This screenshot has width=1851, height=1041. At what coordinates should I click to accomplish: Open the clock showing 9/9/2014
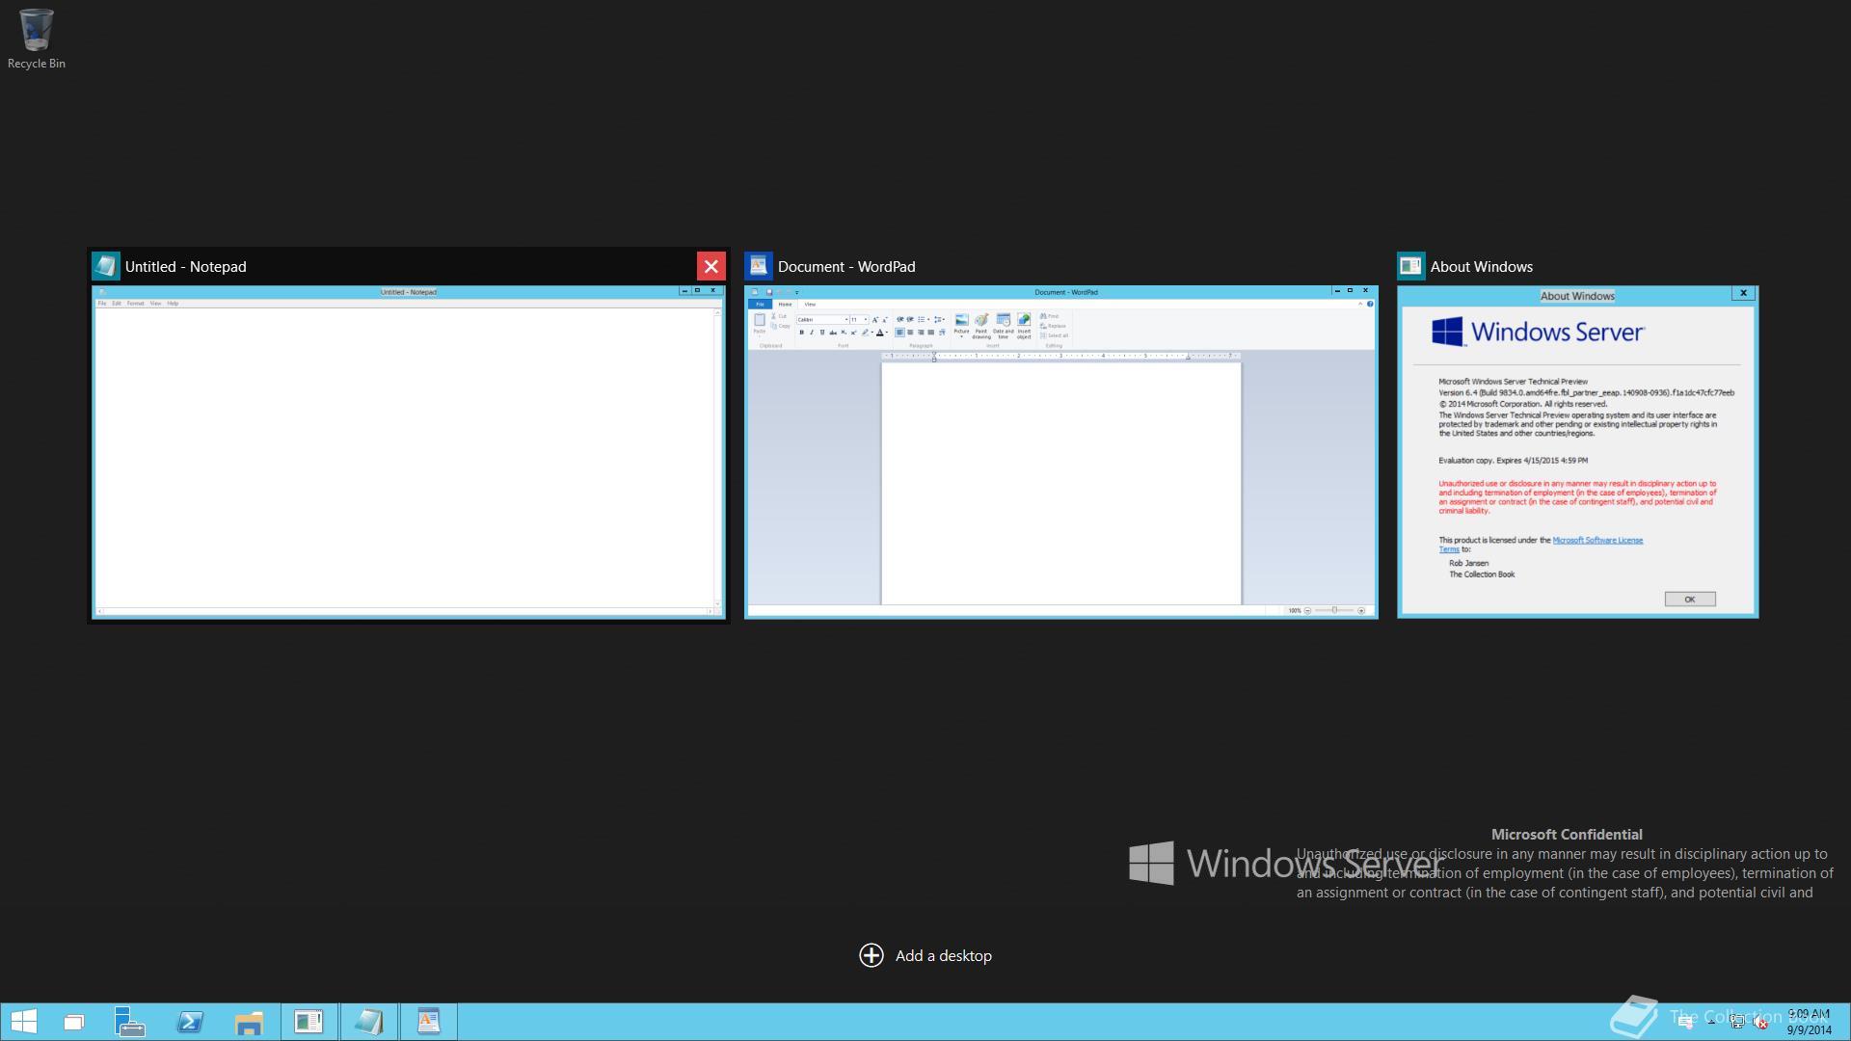click(1809, 1022)
